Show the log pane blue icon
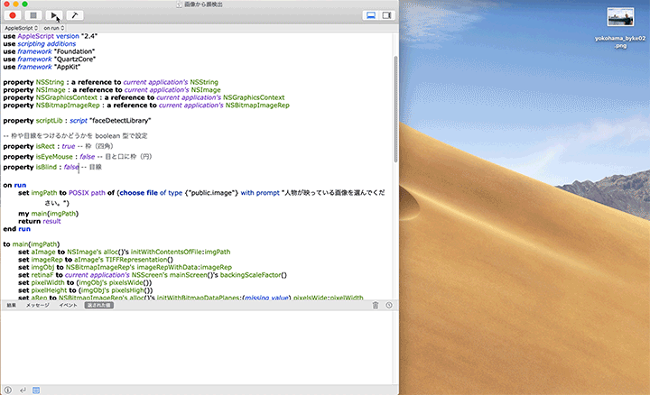Viewport: 650px width, 395px height. click(x=36, y=390)
